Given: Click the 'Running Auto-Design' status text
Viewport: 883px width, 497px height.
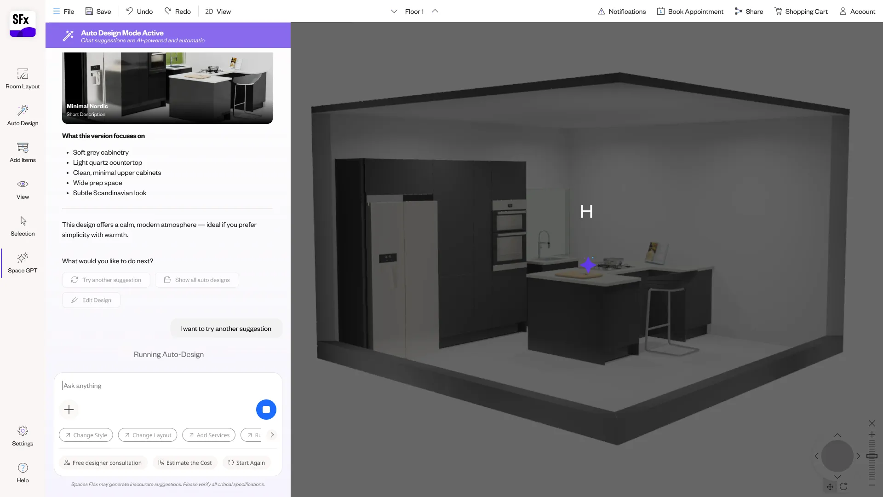Looking at the screenshot, I should (169, 354).
